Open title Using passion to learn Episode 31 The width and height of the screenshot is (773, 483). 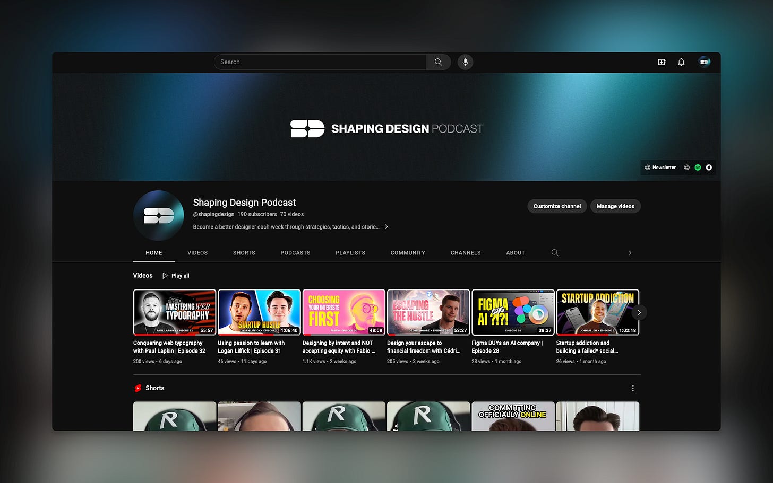[251, 347]
